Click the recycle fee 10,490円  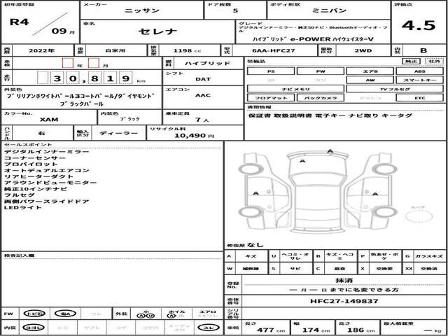(x=194, y=136)
